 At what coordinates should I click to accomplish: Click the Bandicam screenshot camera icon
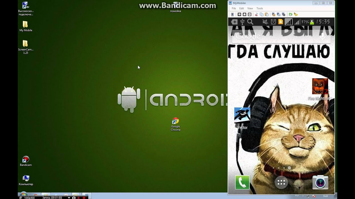point(74,198)
